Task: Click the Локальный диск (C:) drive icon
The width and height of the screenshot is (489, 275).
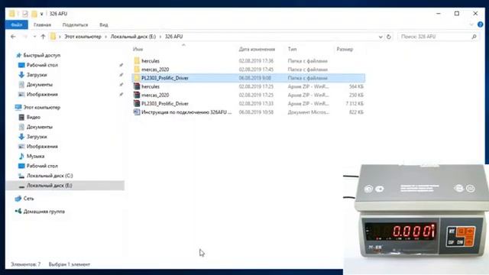Action: (x=21, y=176)
